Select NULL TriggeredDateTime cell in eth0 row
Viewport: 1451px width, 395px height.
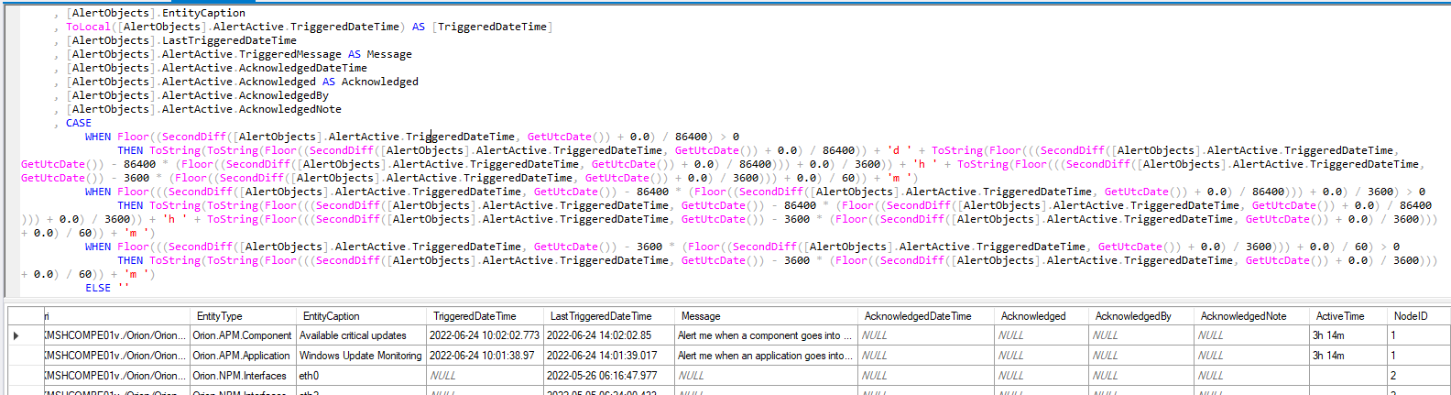tap(485, 376)
